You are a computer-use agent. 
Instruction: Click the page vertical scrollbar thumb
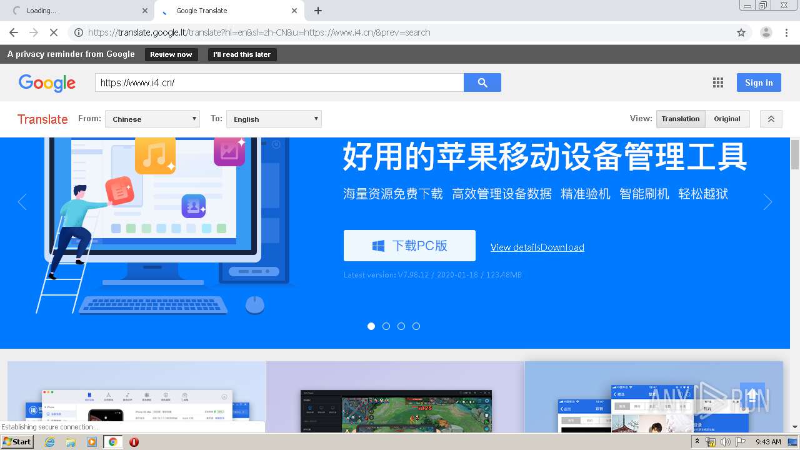coord(795,155)
